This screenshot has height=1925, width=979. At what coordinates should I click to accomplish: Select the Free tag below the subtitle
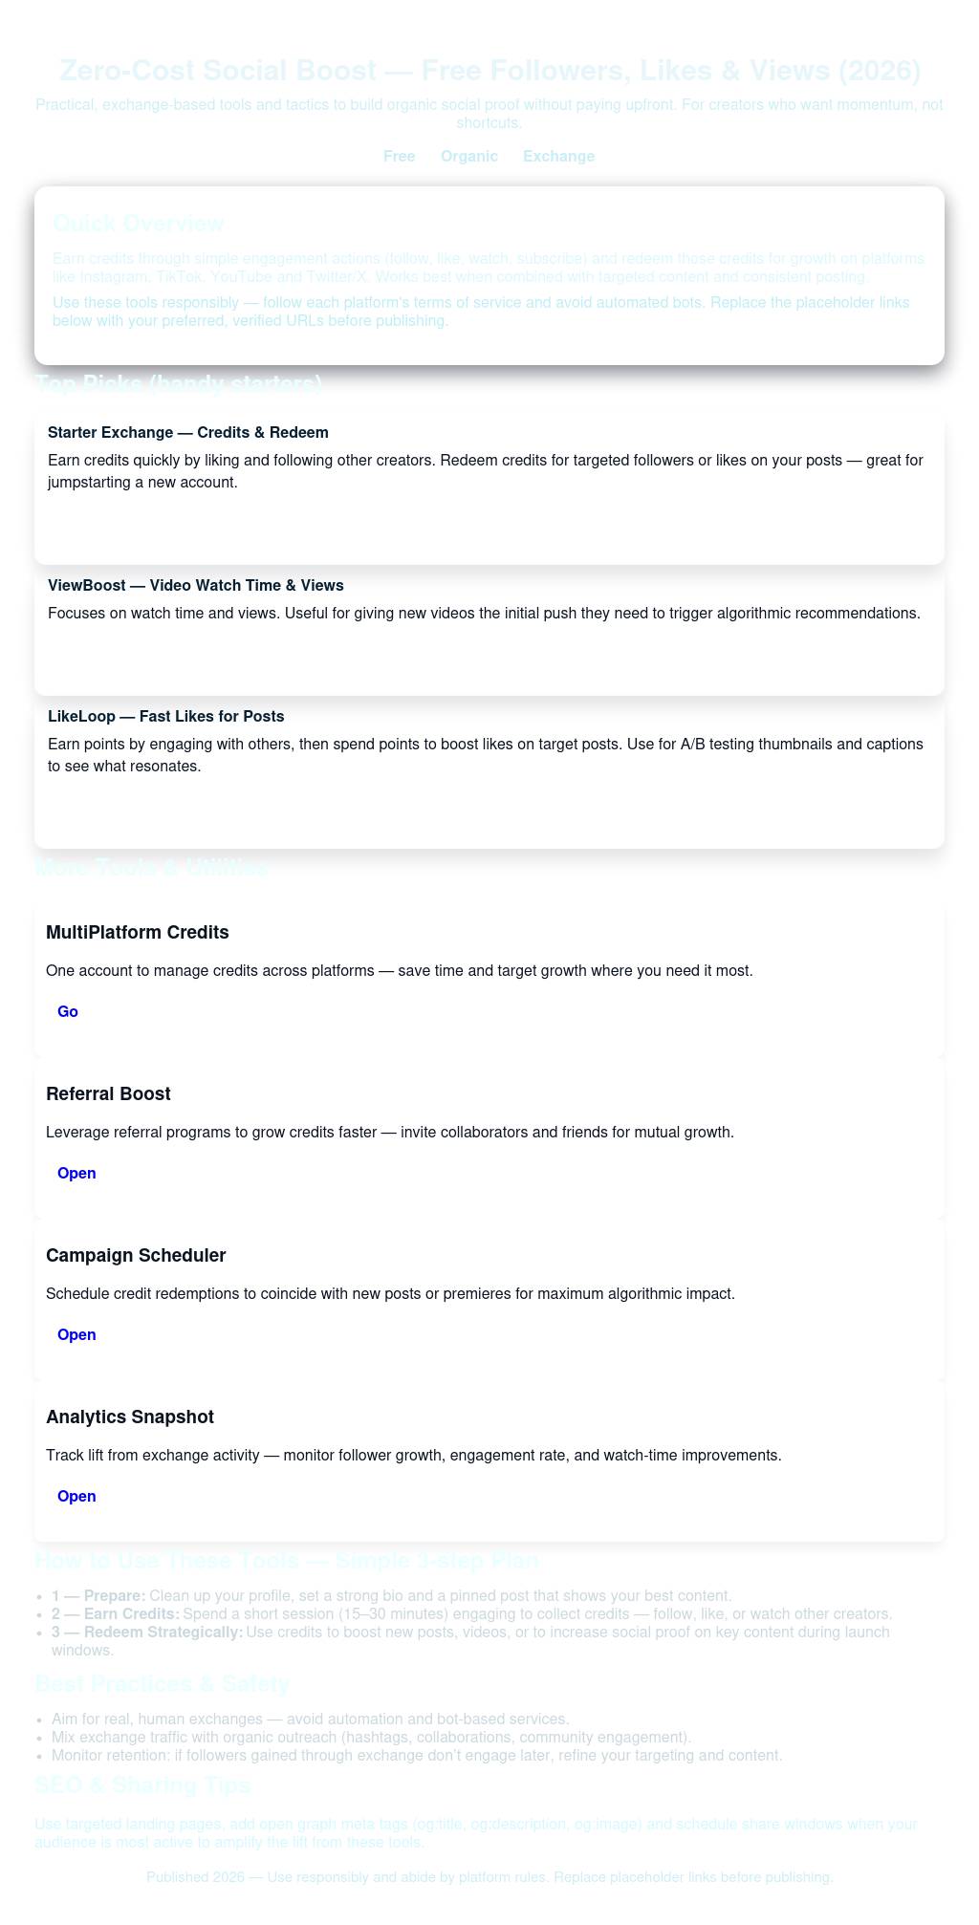pos(399,156)
